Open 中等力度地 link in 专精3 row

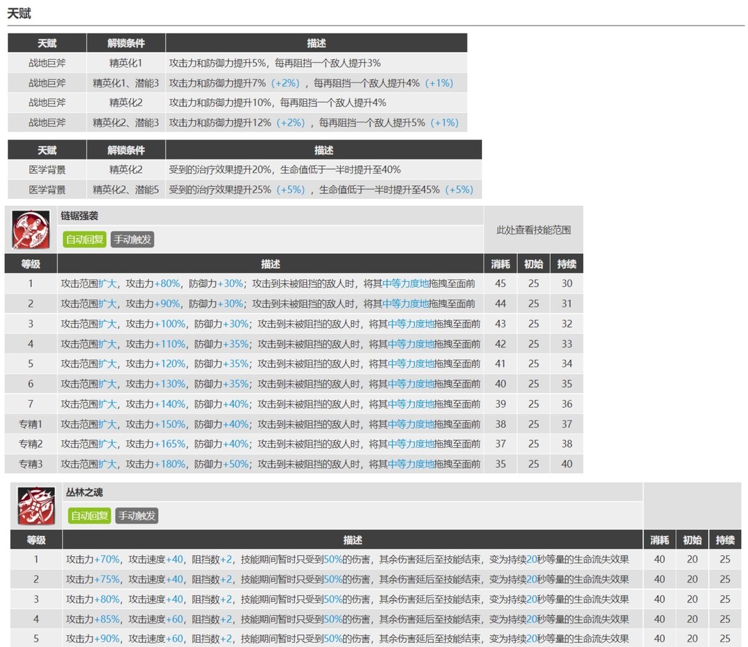tap(411, 464)
